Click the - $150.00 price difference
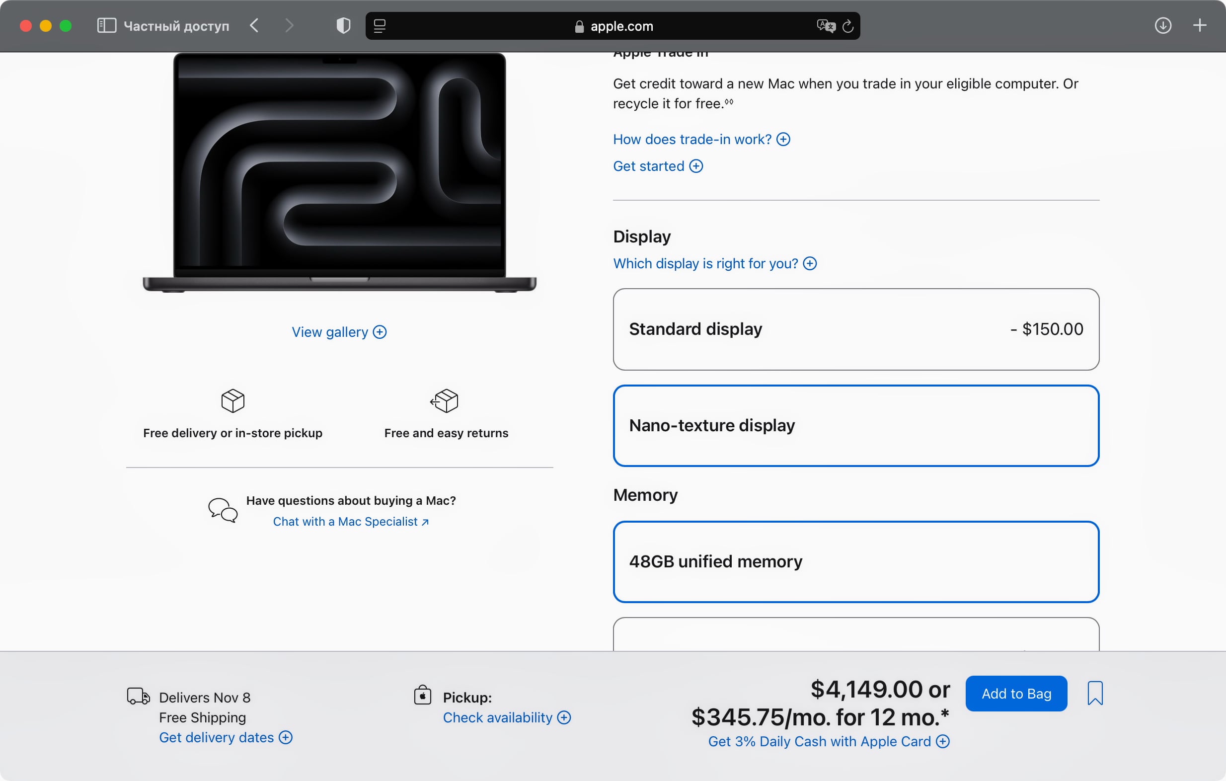1226x781 pixels. tap(1046, 329)
